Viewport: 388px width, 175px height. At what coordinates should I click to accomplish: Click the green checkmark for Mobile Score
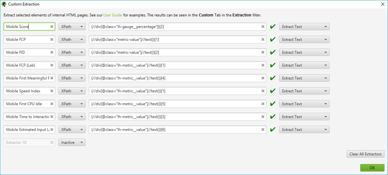(x=273, y=27)
